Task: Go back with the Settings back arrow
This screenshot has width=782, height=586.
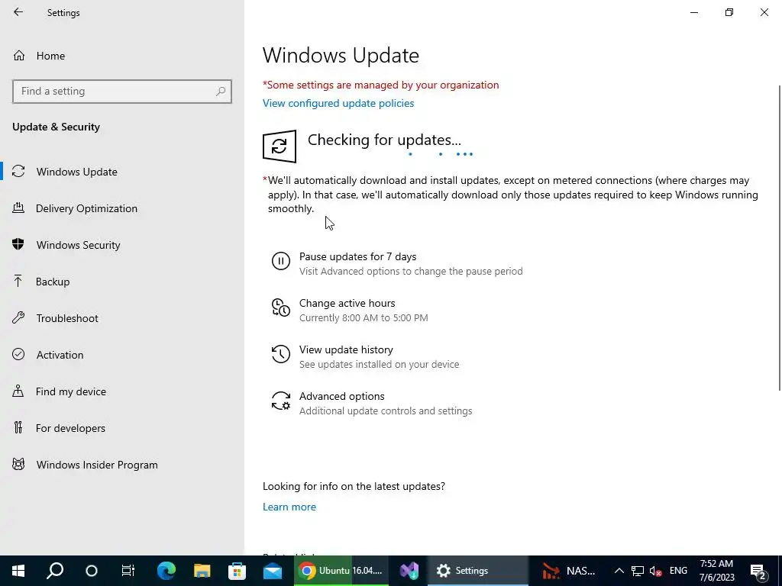Action: click(x=18, y=12)
